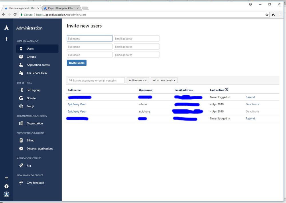Click Resend for the last listed user
The height and width of the screenshot is (203, 286).
pyautogui.click(x=250, y=119)
